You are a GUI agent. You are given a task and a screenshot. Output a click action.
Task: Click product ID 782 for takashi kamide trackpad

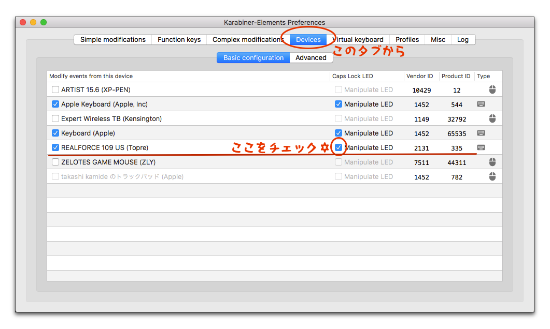tap(457, 177)
